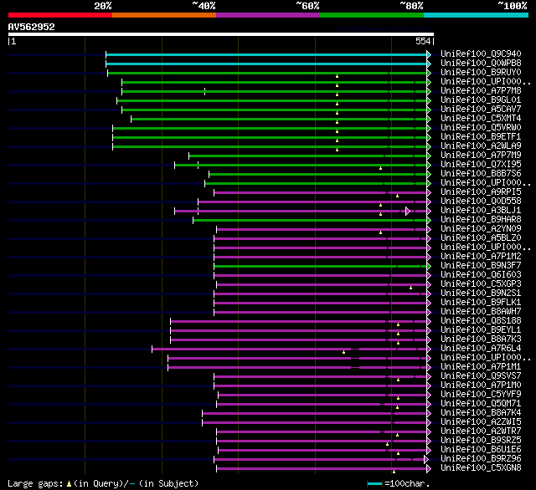Select the UniRef100_A7P1M0 label

pos(481,385)
